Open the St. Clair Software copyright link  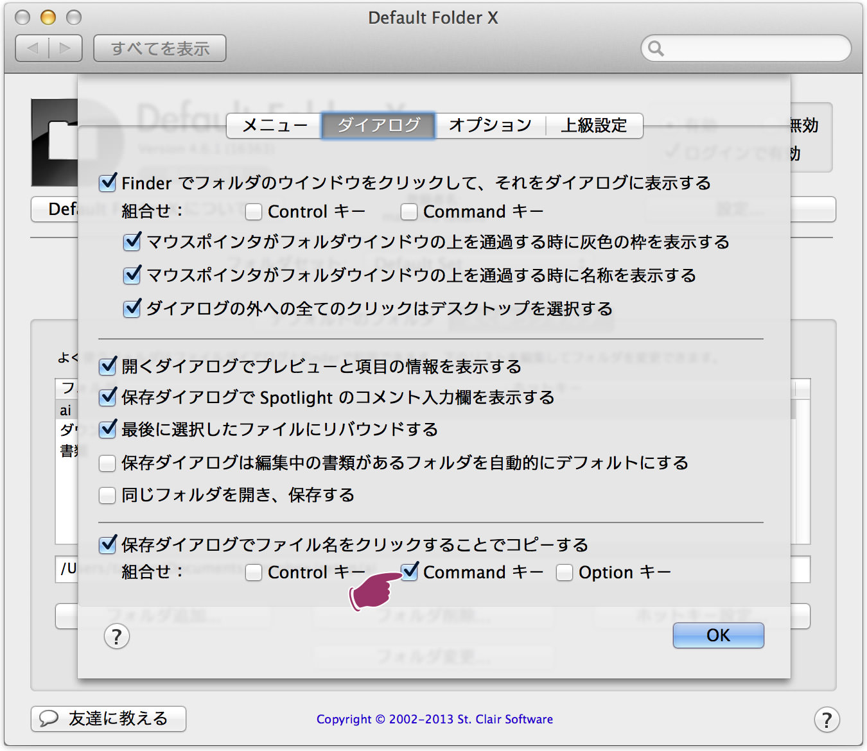tap(434, 720)
